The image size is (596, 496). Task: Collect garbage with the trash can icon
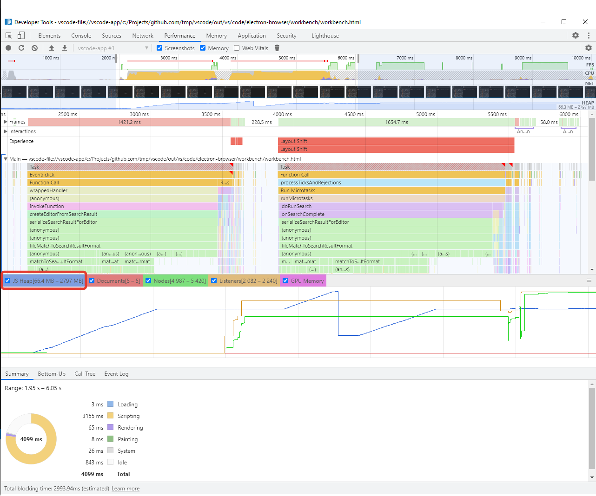coord(277,48)
